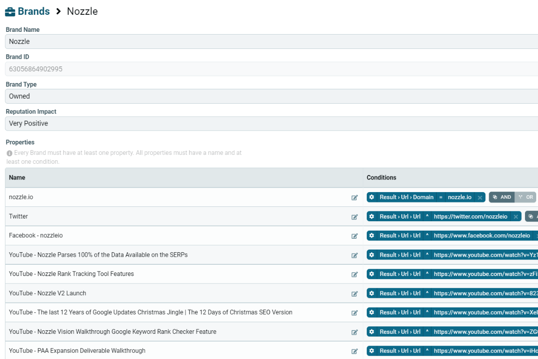This screenshot has width=538, height=359.
Task: Edit the Nozzle V2 Launch property name
Action: point(355,293)
